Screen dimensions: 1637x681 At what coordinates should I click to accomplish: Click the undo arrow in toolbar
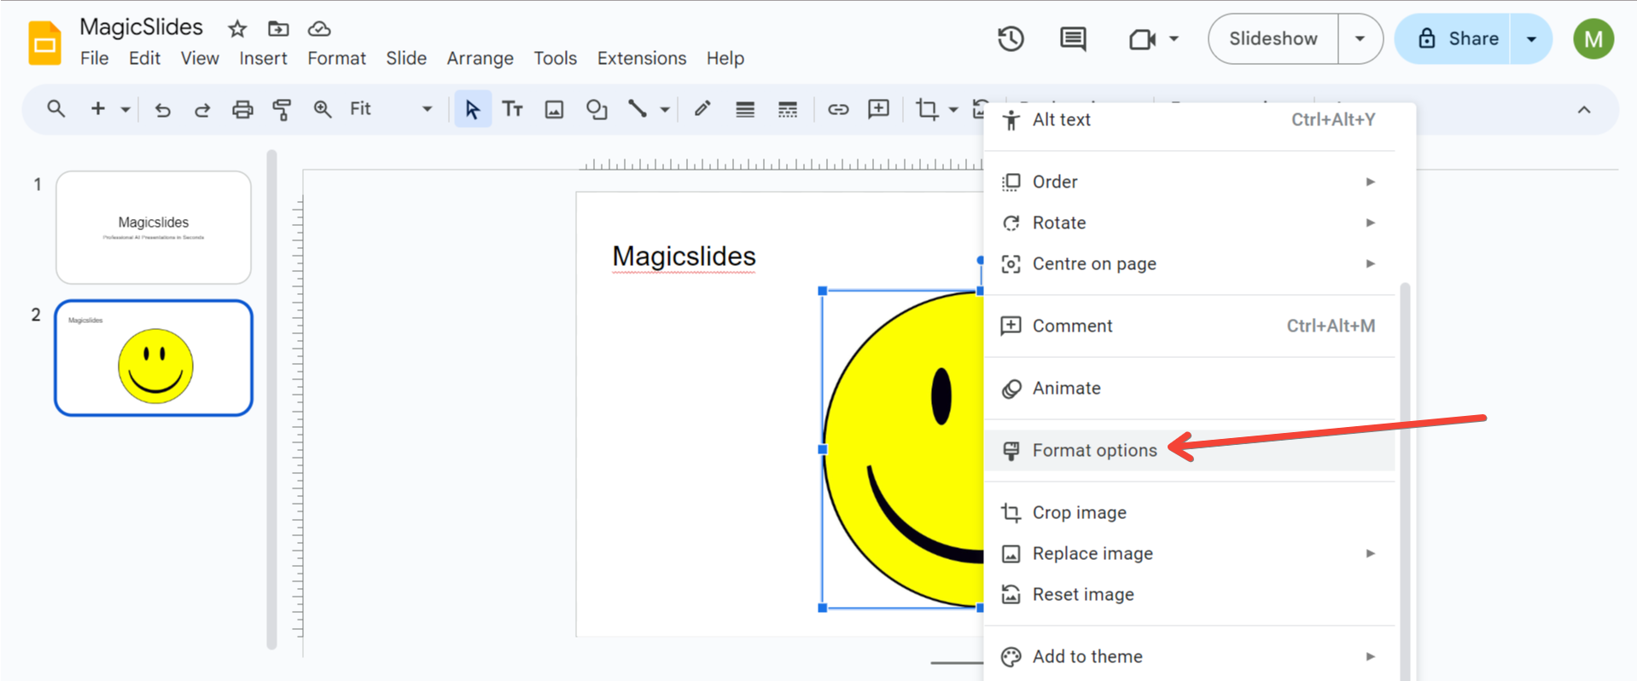coord(162,109)
